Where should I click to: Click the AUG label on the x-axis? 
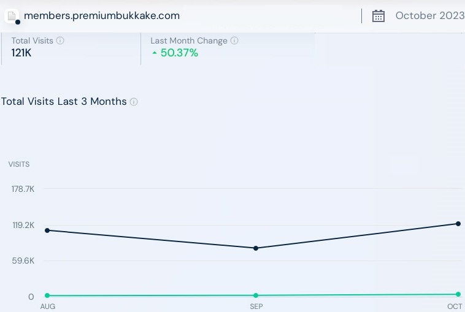click(47, 306)
